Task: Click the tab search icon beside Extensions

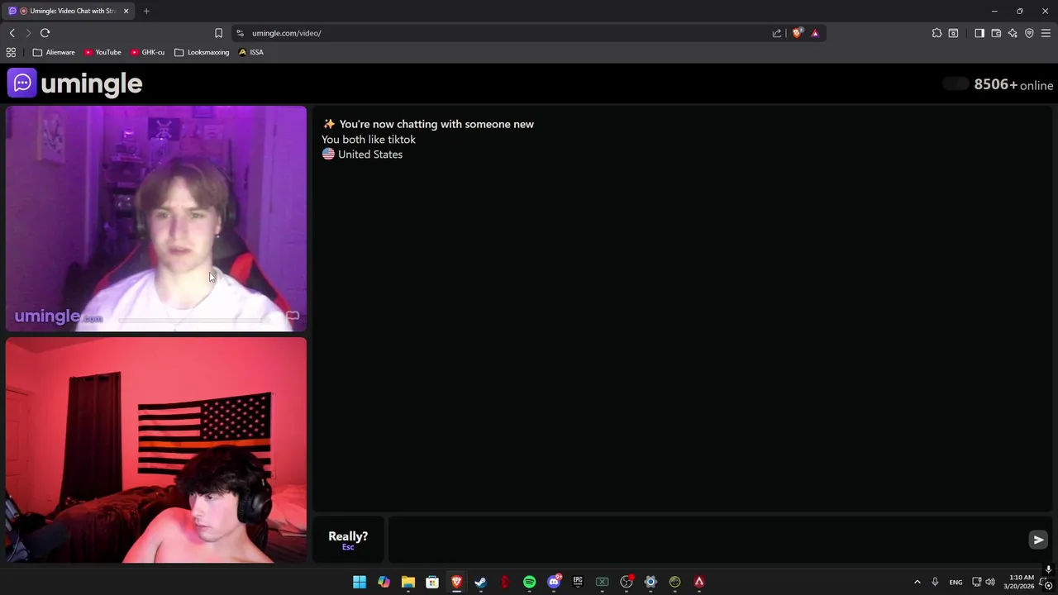Action: [x=953, y=33]
